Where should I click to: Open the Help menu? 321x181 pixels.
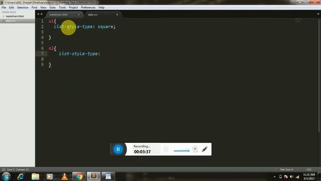click(101, 8)
